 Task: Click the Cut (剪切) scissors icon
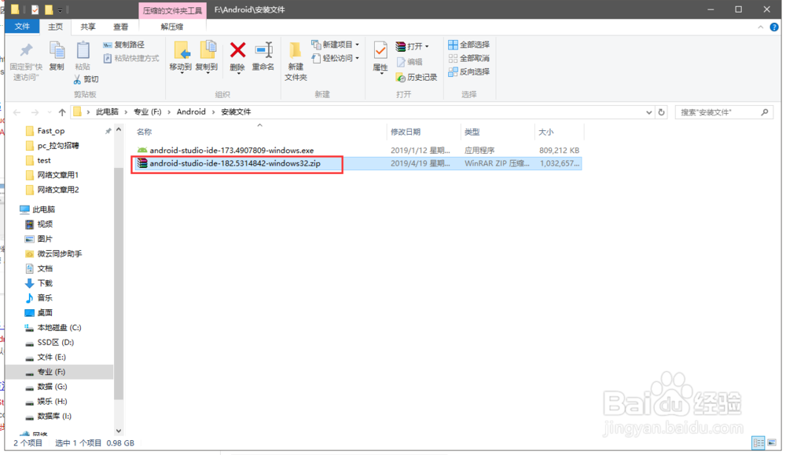pyautogui.click(x=77, y=79)
